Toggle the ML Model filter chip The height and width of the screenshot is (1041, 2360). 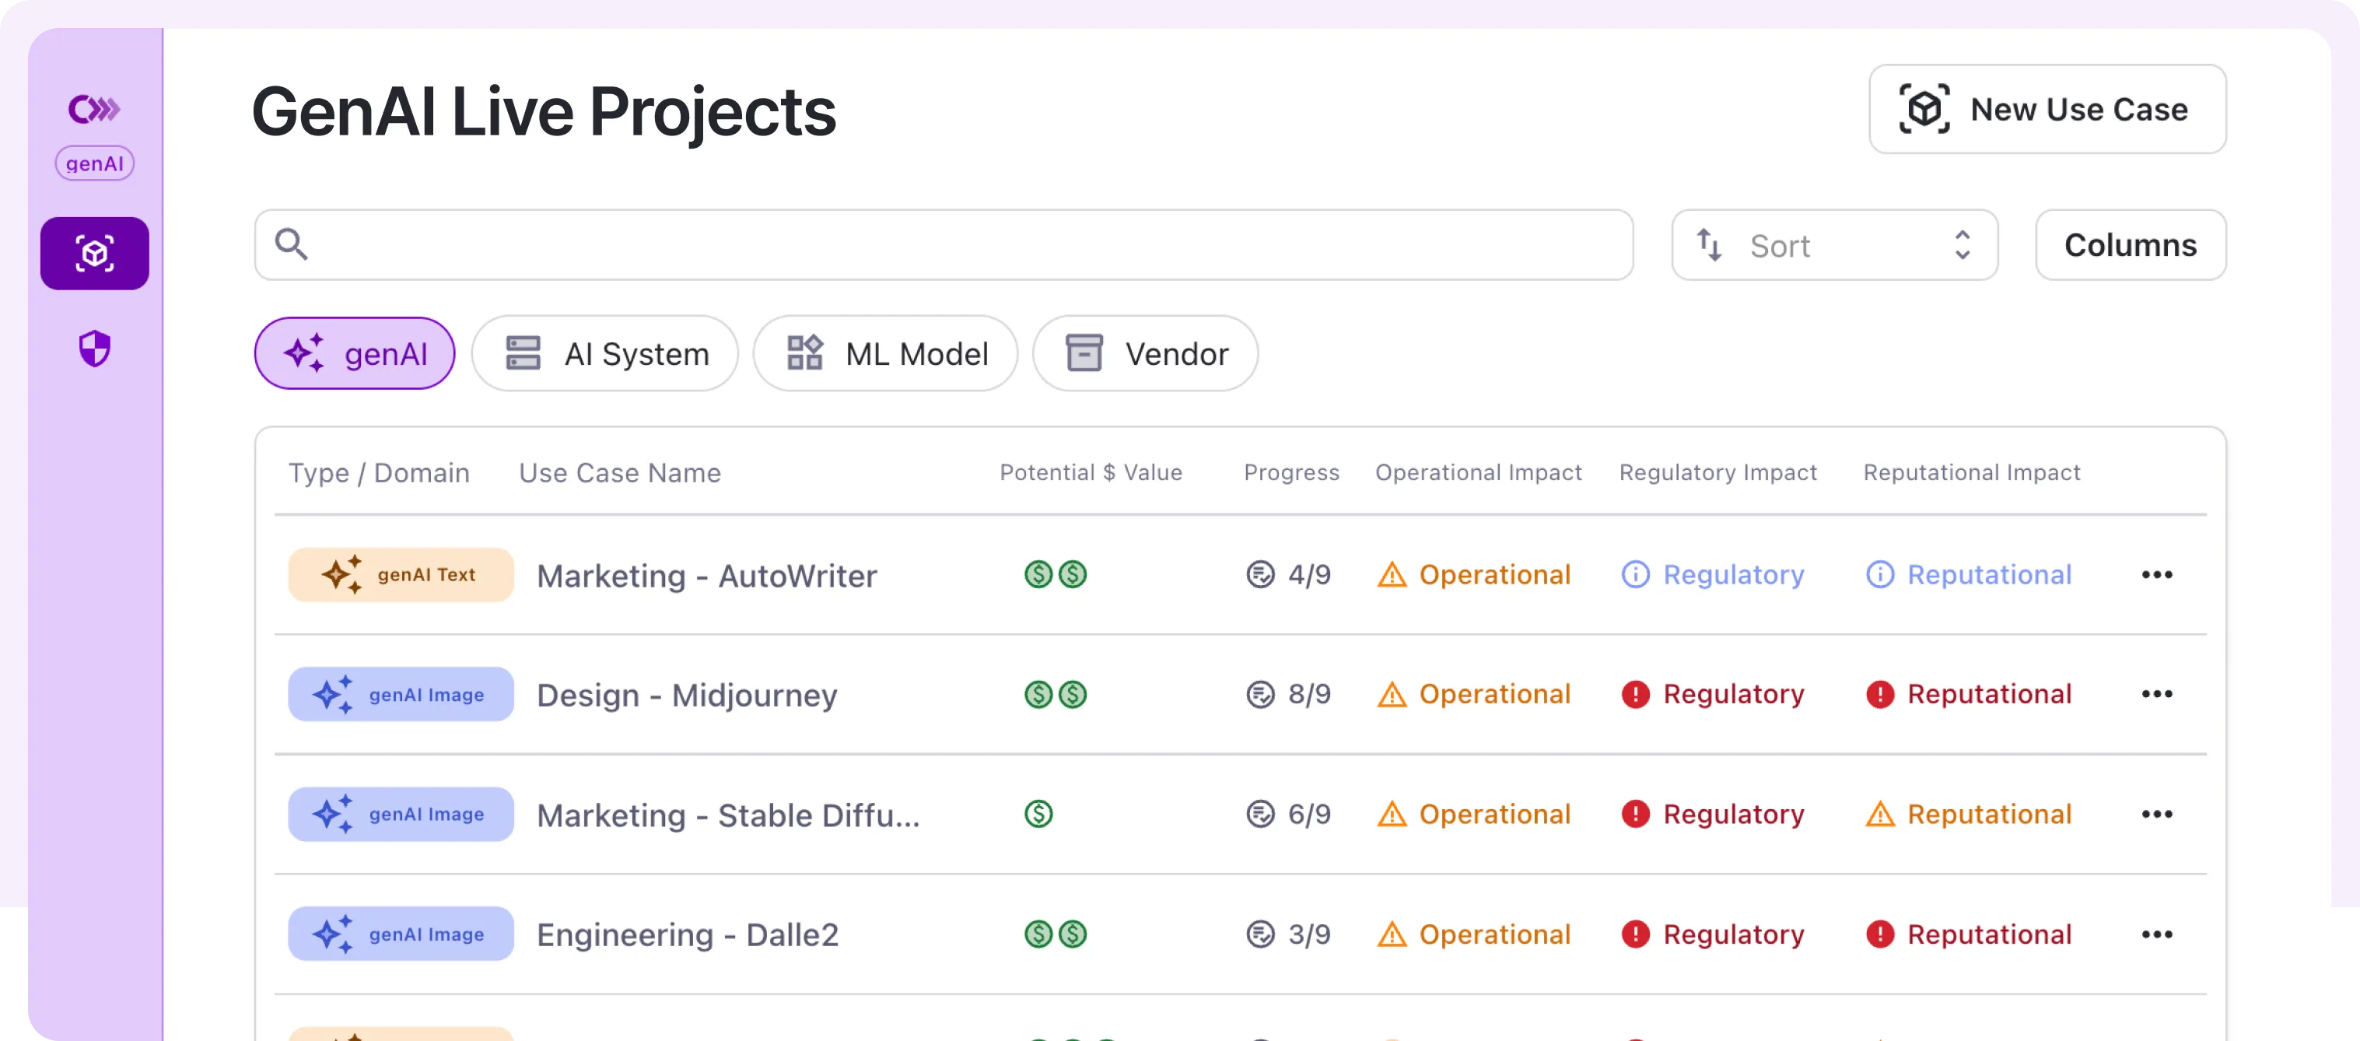point(886,354)
